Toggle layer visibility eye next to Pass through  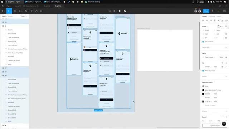[226, 57]
